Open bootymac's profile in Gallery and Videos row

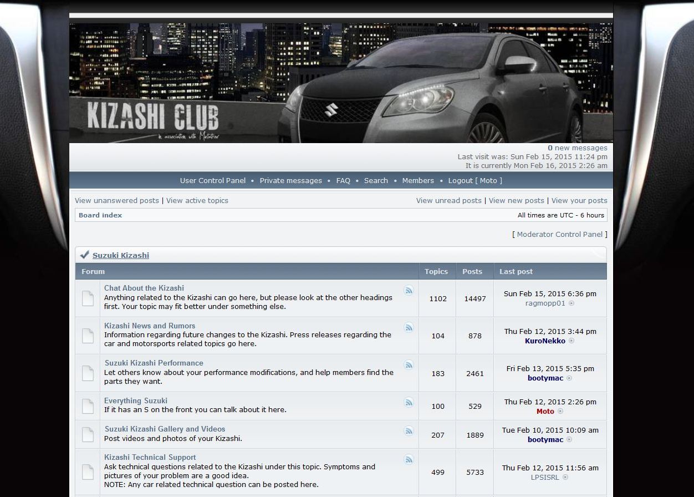(x=545, y=439)
